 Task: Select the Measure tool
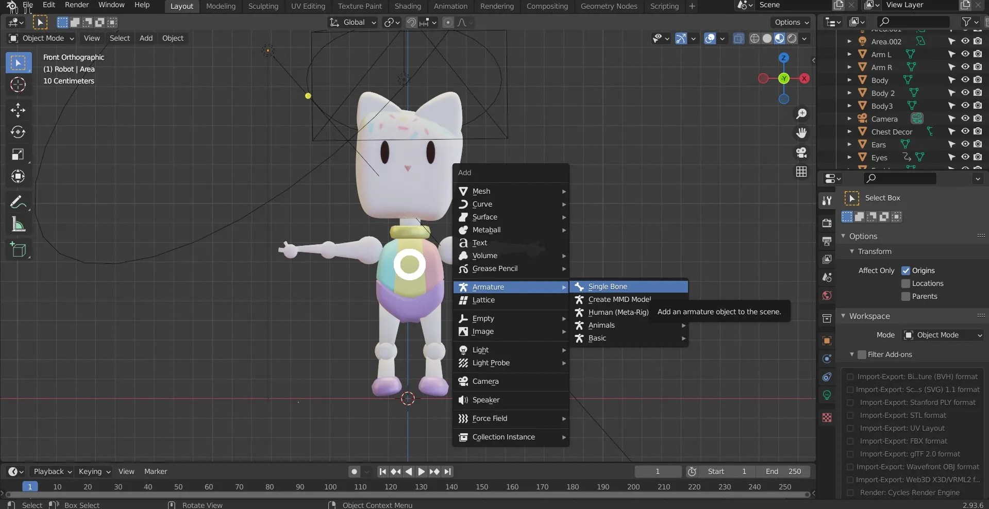click(18, 225)
